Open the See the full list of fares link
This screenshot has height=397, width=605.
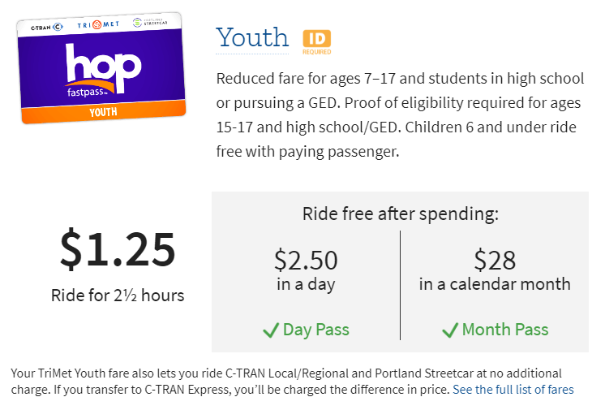click(513, 389)
